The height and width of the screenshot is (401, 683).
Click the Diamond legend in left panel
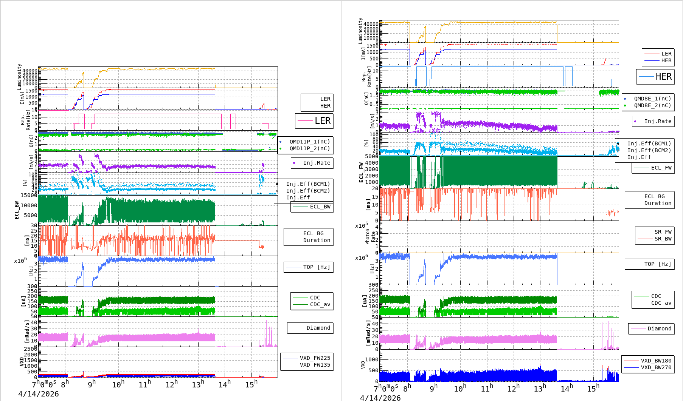click(310, 328)
